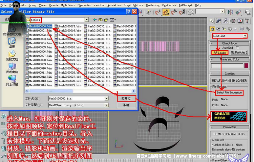Open the Group menu
This screenshot has height=162, width=254.
(x=32, y=5)
